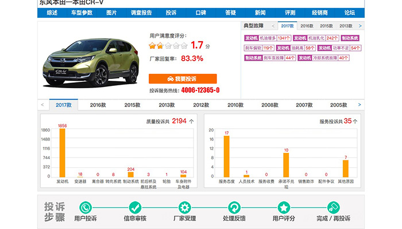
Task: Click the fourth empty rating star
Action: (176, 46)
